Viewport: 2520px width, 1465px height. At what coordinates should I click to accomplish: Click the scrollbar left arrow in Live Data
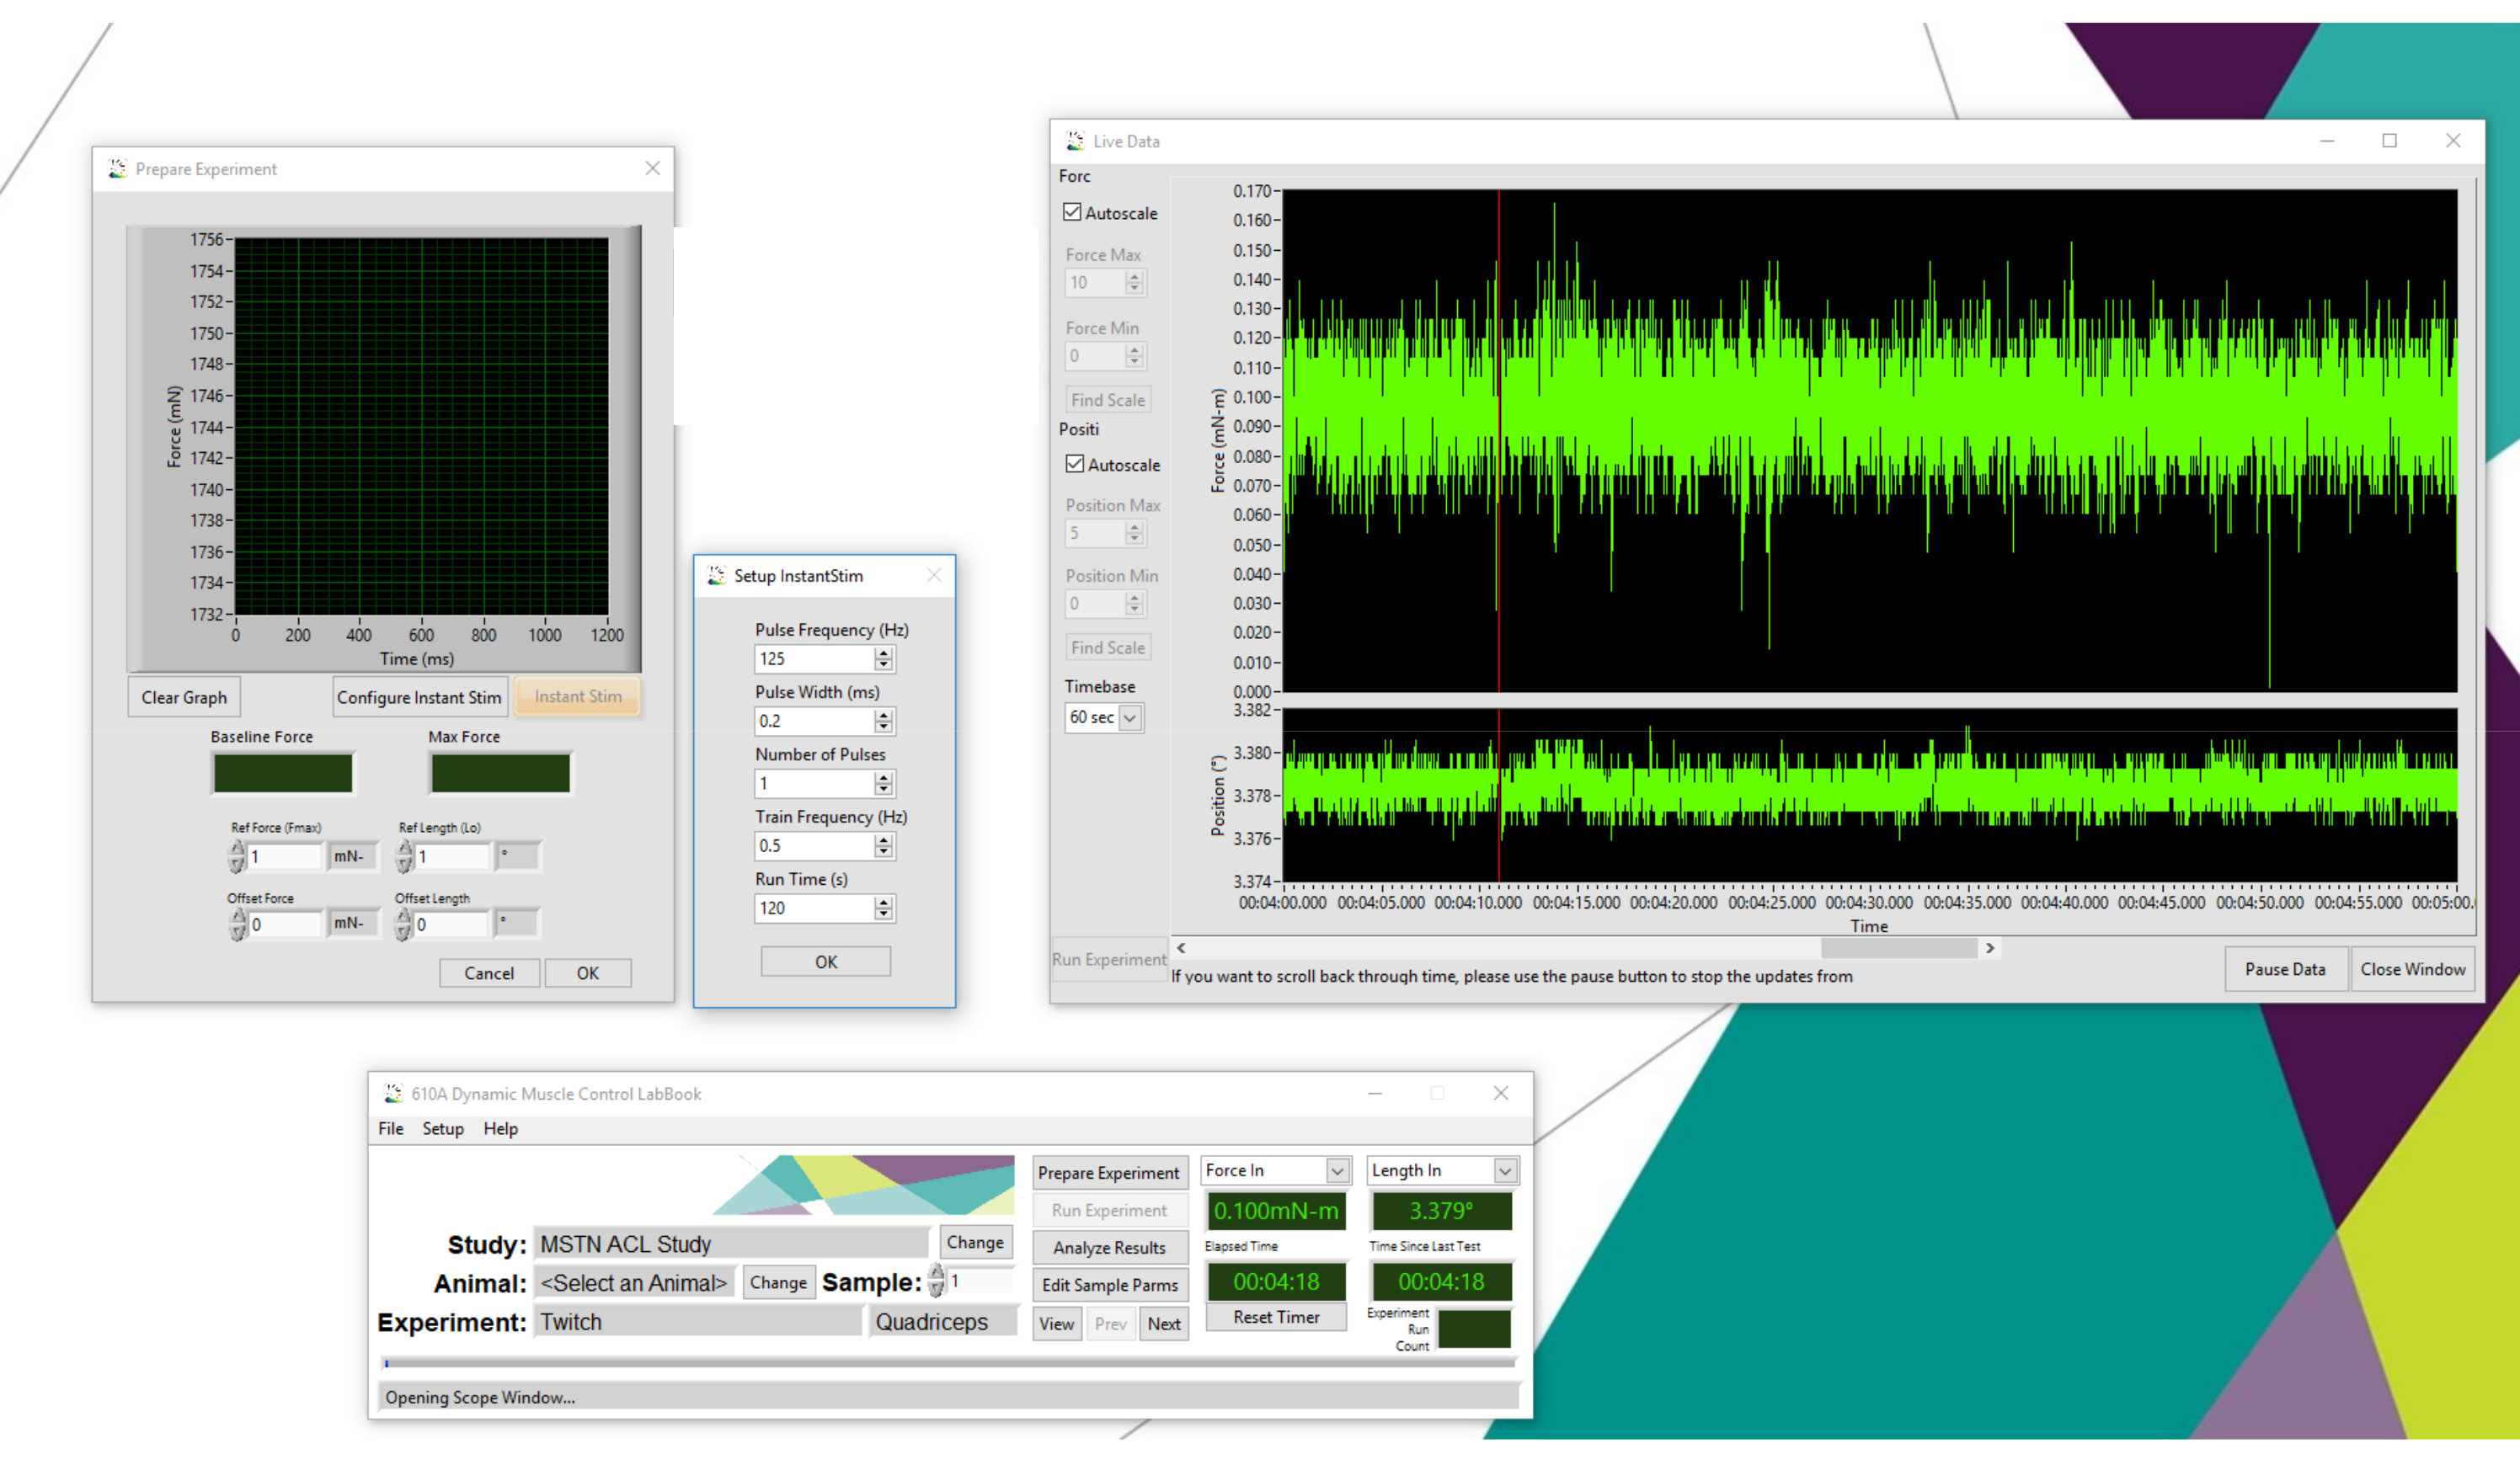(1181, 947)
